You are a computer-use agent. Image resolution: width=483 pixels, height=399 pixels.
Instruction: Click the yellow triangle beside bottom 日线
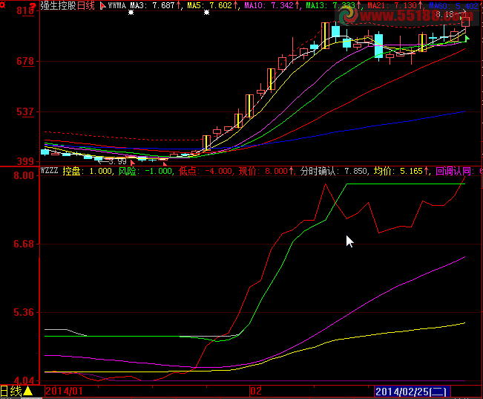pos(27,392)
